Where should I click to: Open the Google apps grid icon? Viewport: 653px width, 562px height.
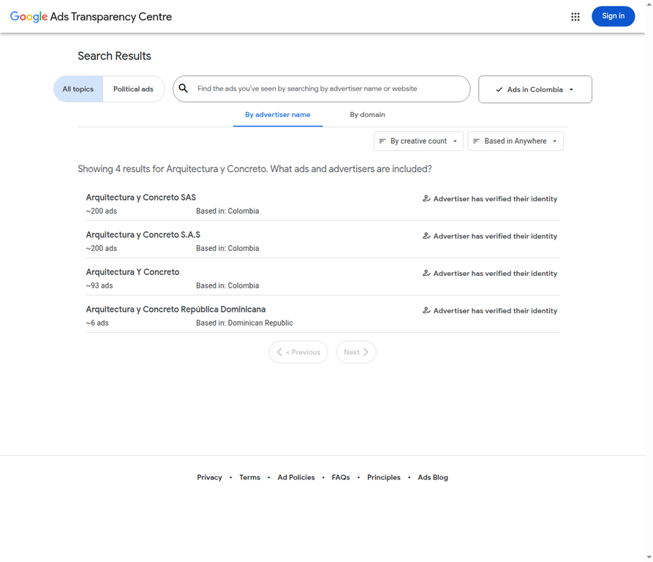(x=575, y=17)
